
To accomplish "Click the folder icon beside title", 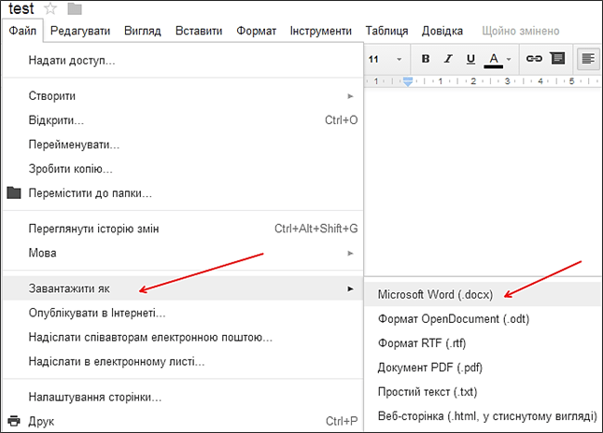I will (75, 9).
